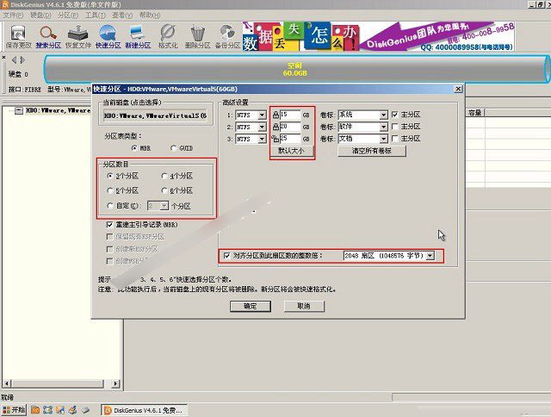
Task: Select the 搜索分区 search partition tool
Action: click(x=48, y=37)
